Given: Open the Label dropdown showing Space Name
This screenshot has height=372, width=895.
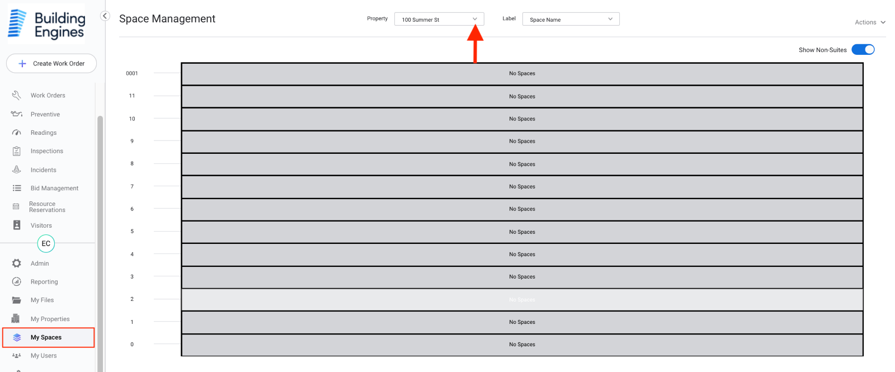Looking at the screenshot, I should click(571, 19).
